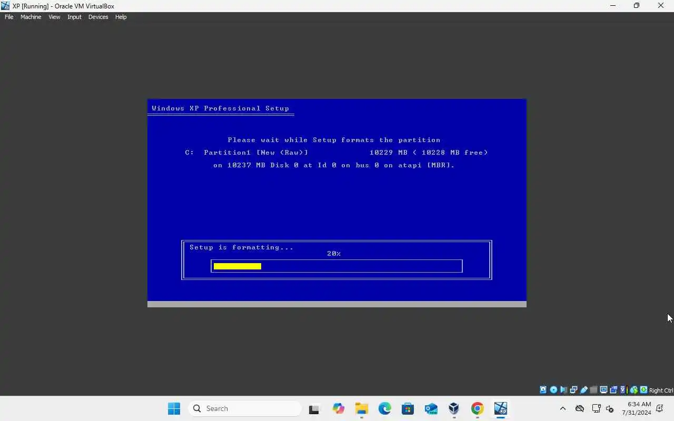Click the mouse integration status icon
This screenshot has height=421, width=674.
[634, 390]
